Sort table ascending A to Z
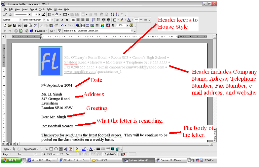Image resolution: width=259 pixels, height=167 pixels. pyautogui.click(x=112, y=15)
